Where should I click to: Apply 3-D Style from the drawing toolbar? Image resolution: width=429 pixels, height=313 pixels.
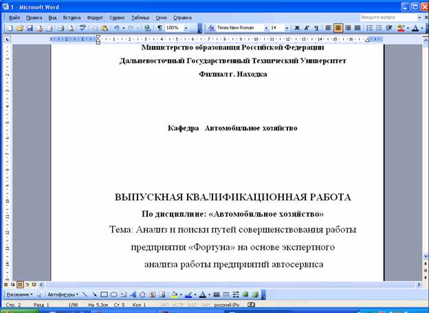(255, 294)
